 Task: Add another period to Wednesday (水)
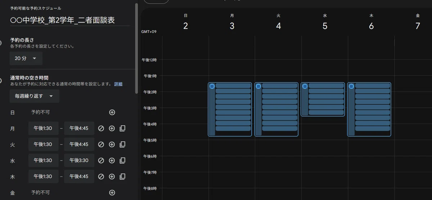pos(112,160)
